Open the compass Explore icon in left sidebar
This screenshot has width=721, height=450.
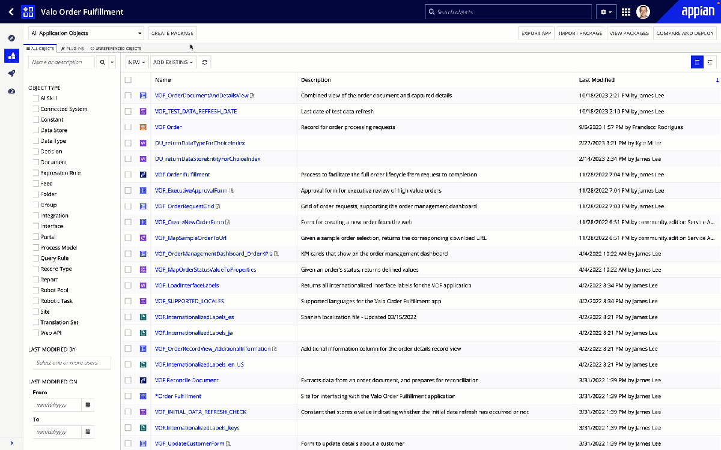coord(11,38)
